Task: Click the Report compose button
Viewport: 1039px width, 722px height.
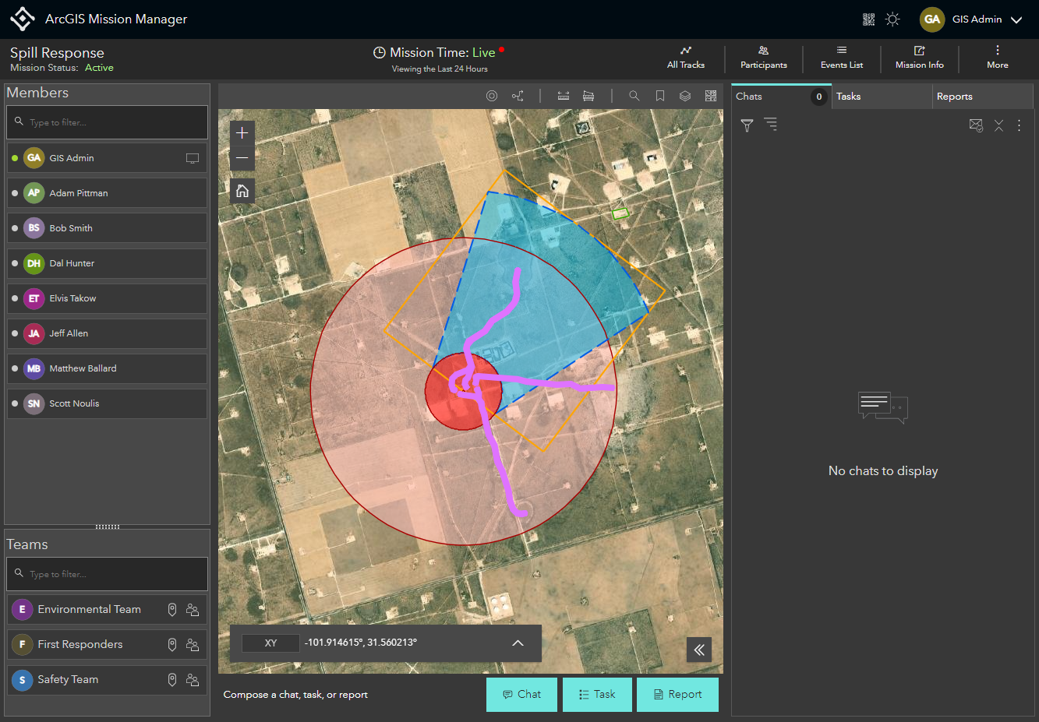Action: tap(677, 694)
